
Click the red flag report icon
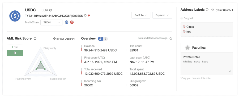89,16
